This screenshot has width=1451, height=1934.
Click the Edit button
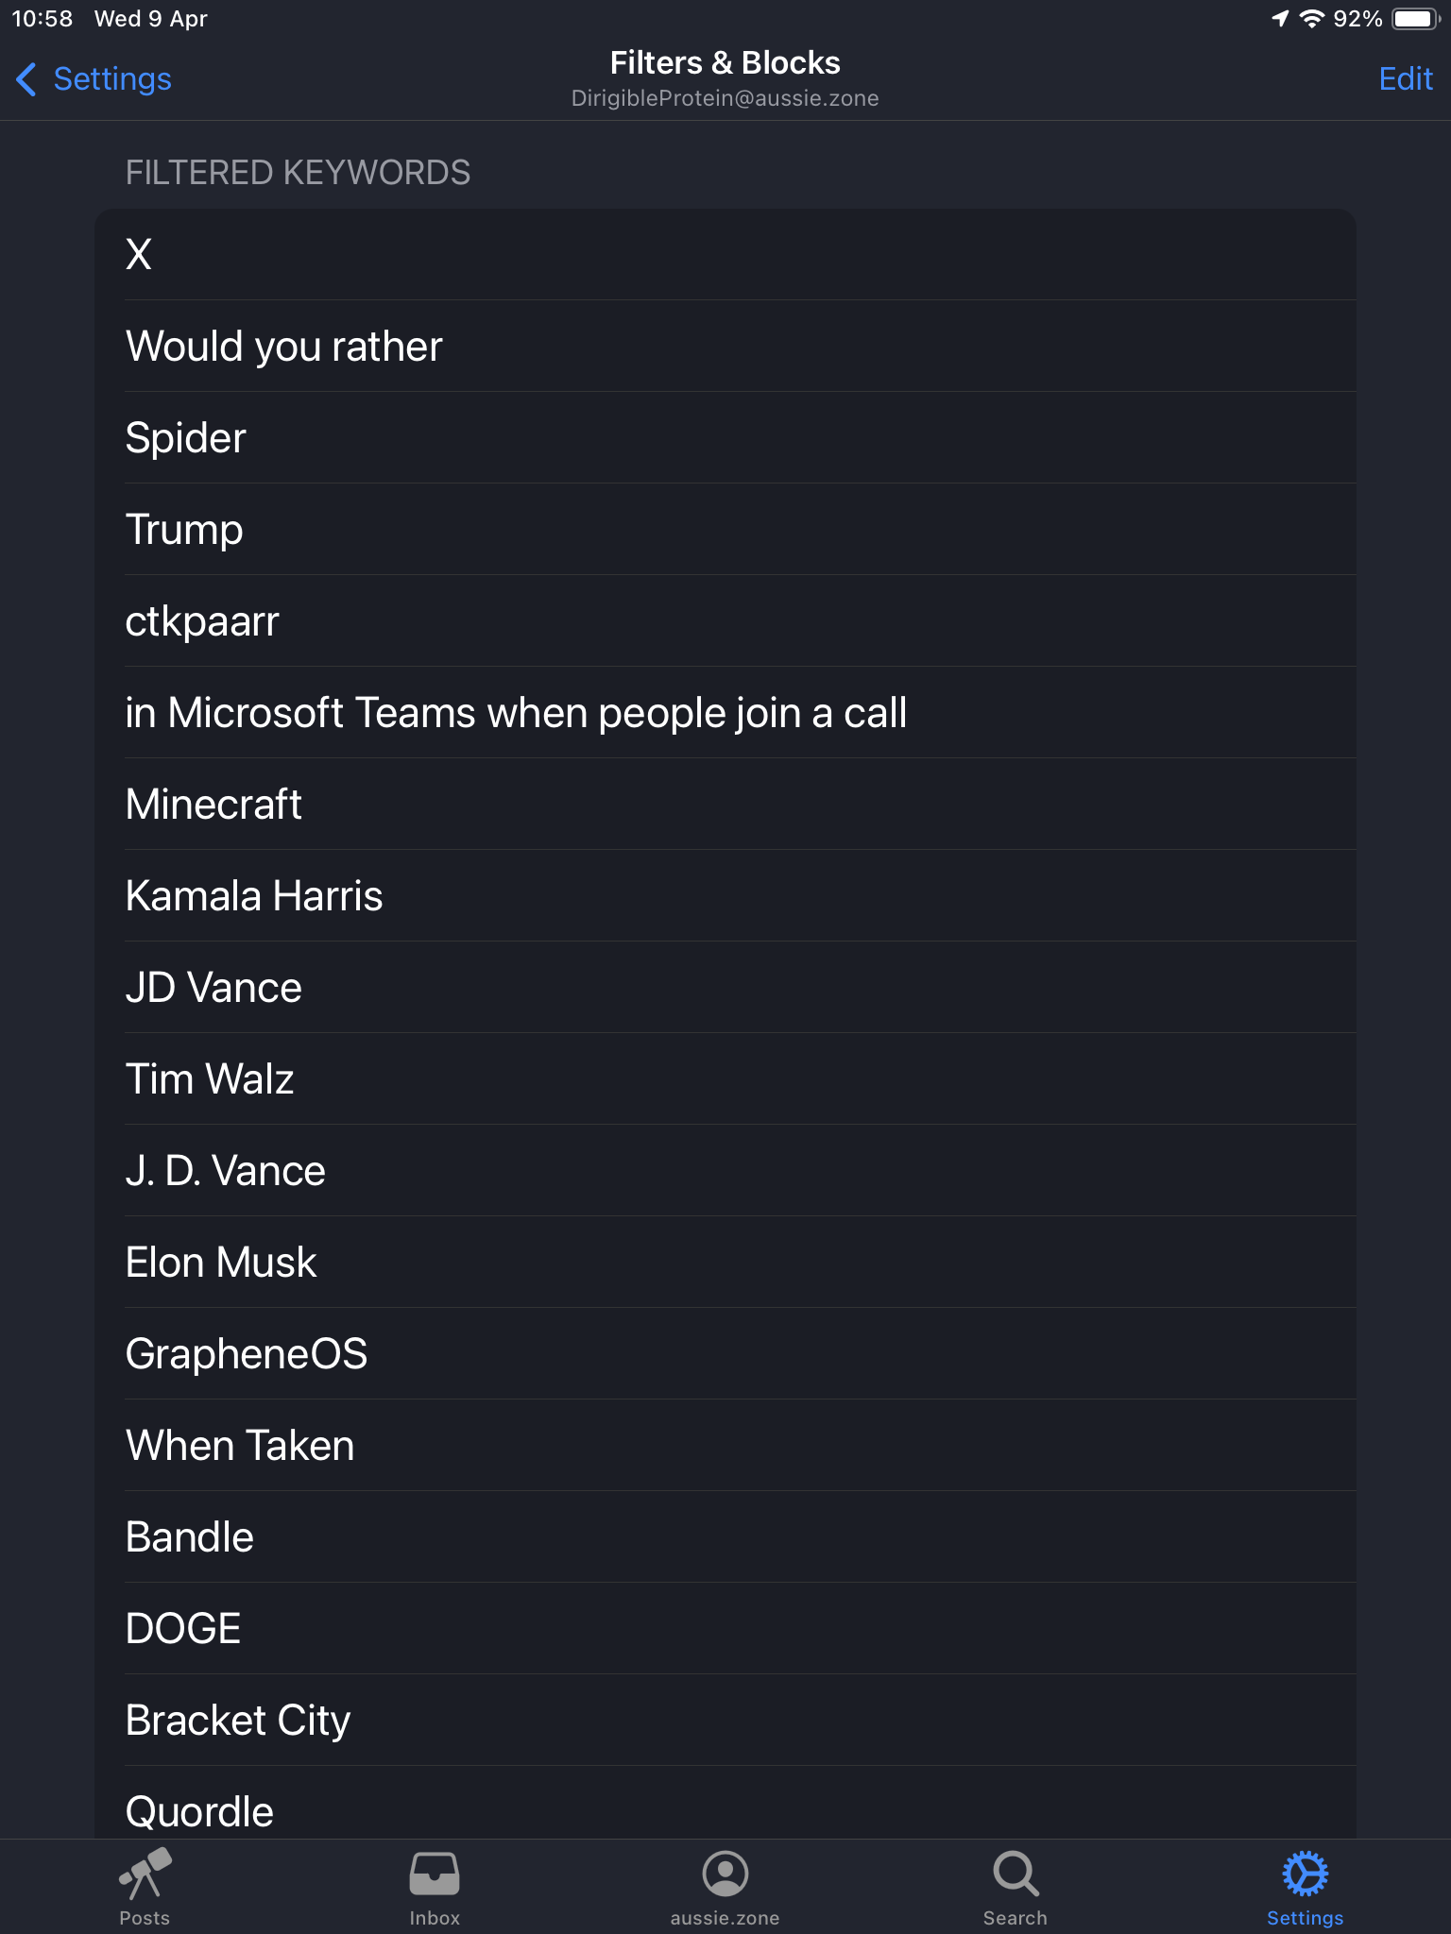click(1406, 79)
